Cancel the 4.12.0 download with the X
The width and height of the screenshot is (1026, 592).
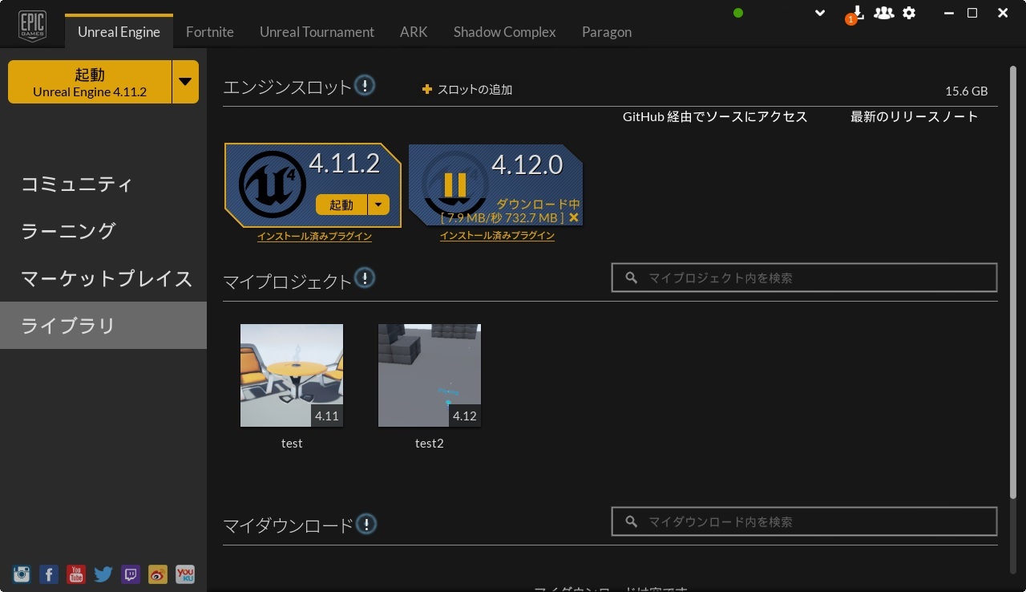pos(574,217)
